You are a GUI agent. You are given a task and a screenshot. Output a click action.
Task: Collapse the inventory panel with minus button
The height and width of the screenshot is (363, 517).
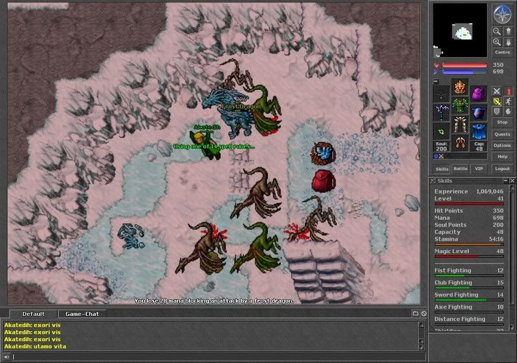[x=436, y=81]
